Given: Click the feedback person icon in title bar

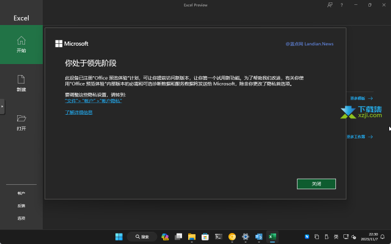Looking at the screenshot, I should pyautogui.click(x=330, y=5).
